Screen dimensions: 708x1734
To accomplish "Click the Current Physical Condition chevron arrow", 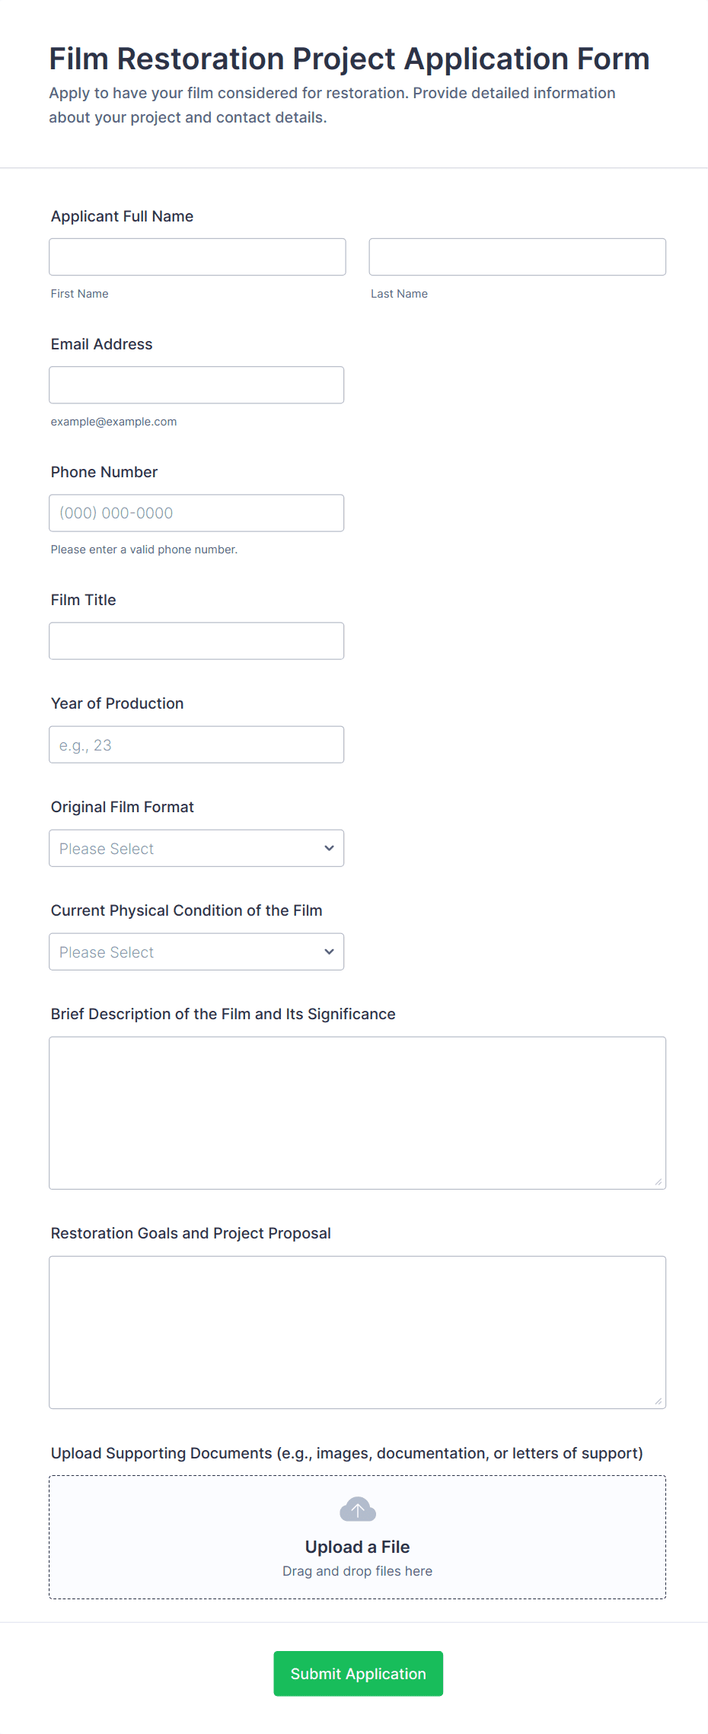I will click(x=329, y=951).
